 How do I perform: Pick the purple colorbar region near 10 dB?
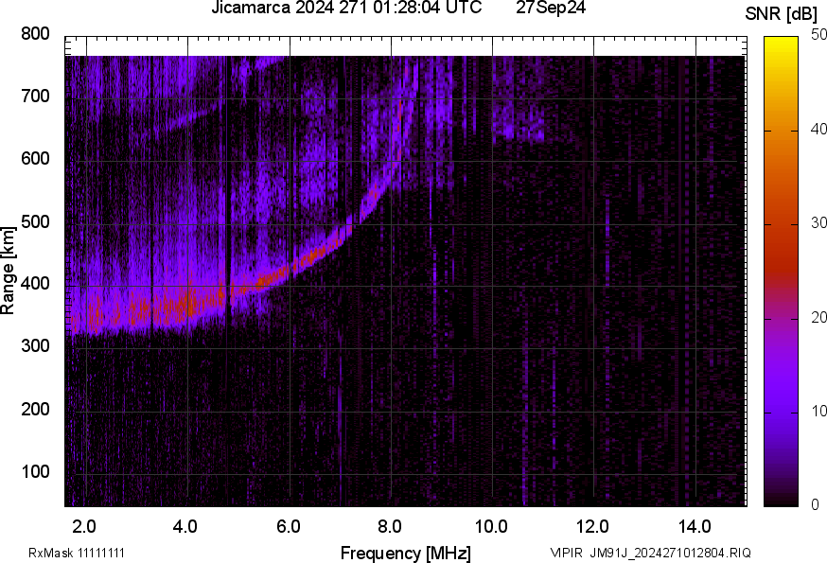[781, 412]
